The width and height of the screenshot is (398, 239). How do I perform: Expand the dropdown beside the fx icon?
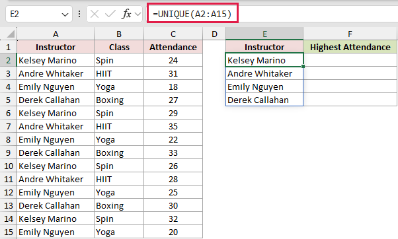tap(138, 14)
